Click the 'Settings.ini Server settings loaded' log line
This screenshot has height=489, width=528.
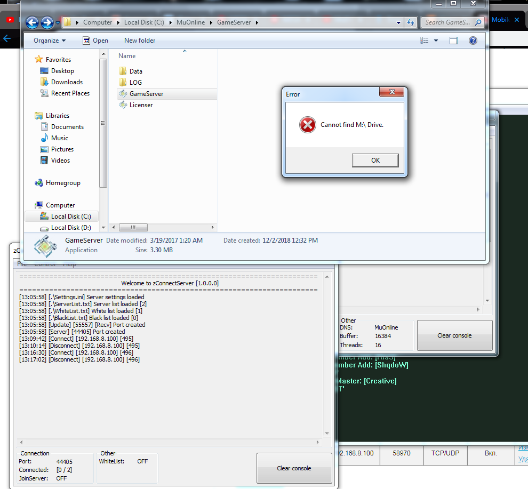coord(82,297)
